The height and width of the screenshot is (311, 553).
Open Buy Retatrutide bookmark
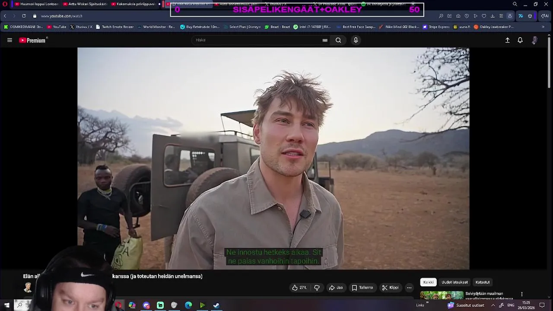[200, 27]
